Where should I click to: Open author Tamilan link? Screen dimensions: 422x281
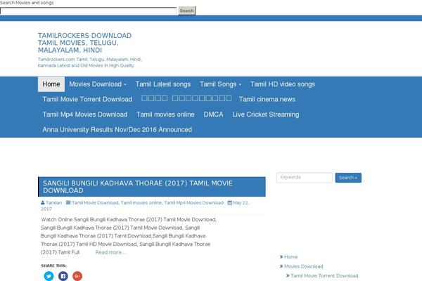(x=54, y=203)
